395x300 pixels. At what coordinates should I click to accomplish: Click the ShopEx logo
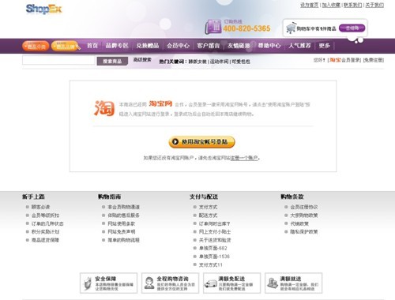coord(43,9)
